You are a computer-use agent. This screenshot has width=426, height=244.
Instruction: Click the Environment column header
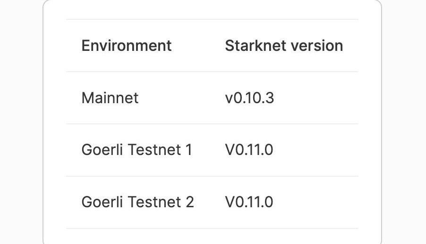(126, 46)
